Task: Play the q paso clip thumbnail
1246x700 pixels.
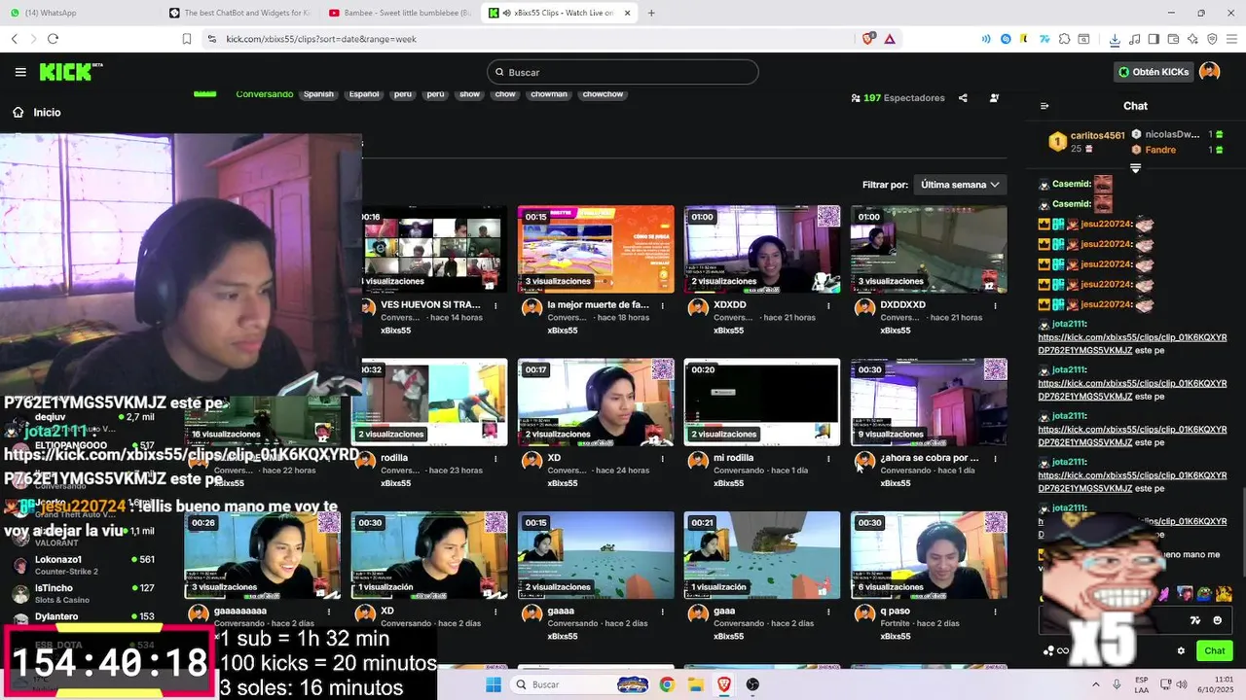Action: [929, 555]
